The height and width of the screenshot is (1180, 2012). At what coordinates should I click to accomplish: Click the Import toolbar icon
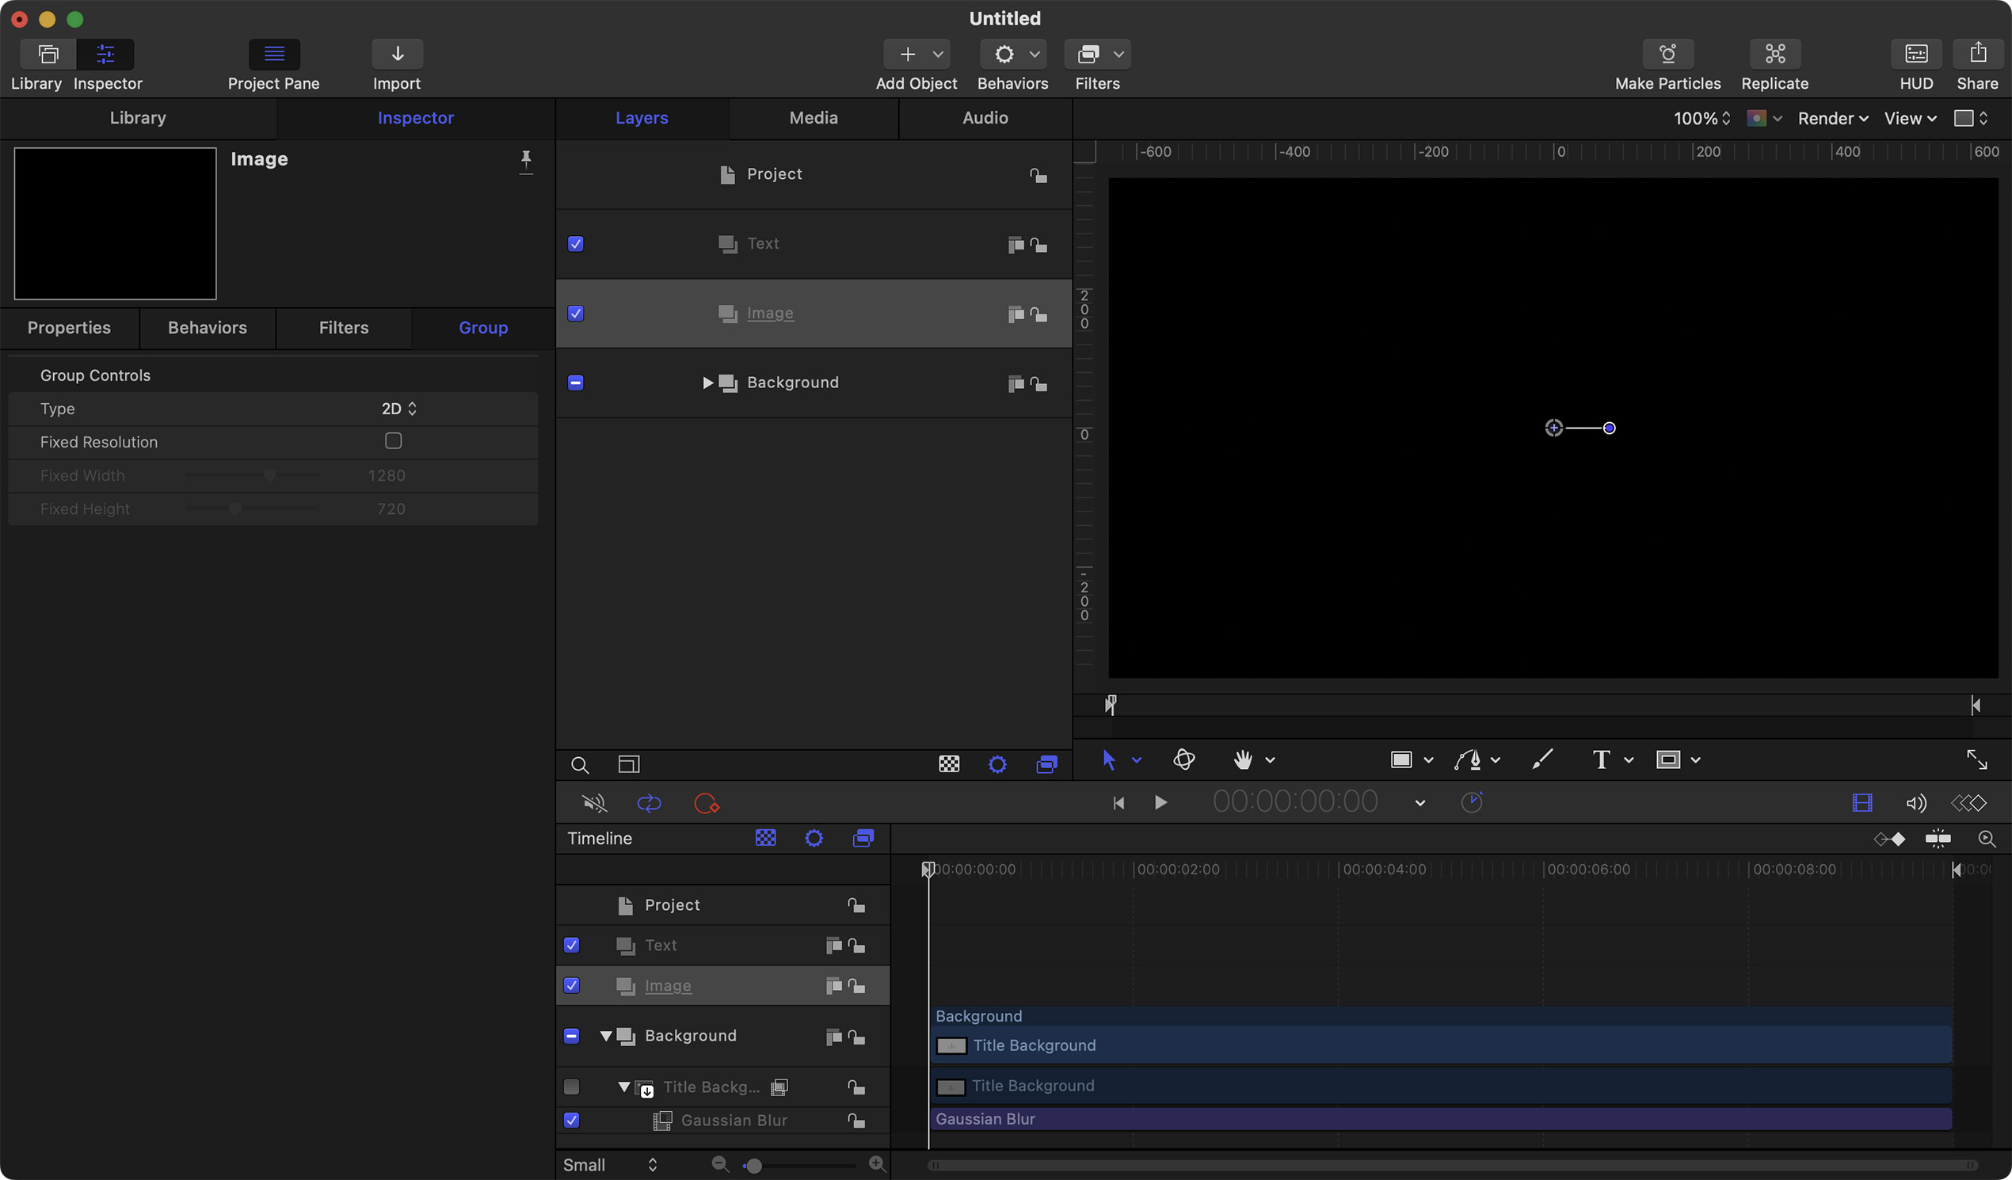point(397,55)
